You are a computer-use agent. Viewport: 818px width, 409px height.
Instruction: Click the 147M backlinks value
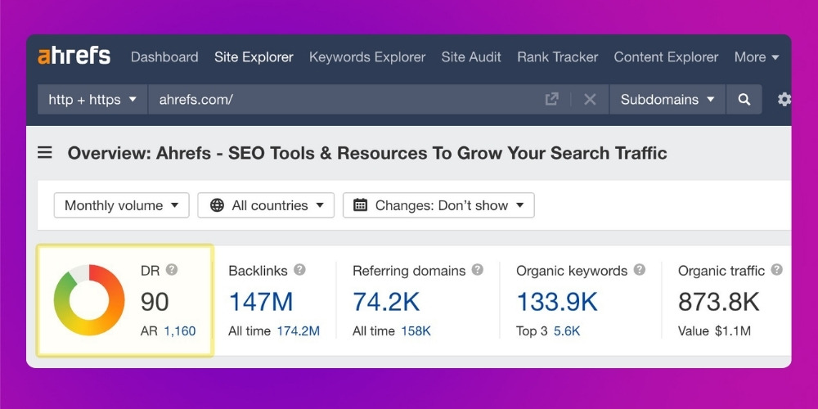click(261, 302)
